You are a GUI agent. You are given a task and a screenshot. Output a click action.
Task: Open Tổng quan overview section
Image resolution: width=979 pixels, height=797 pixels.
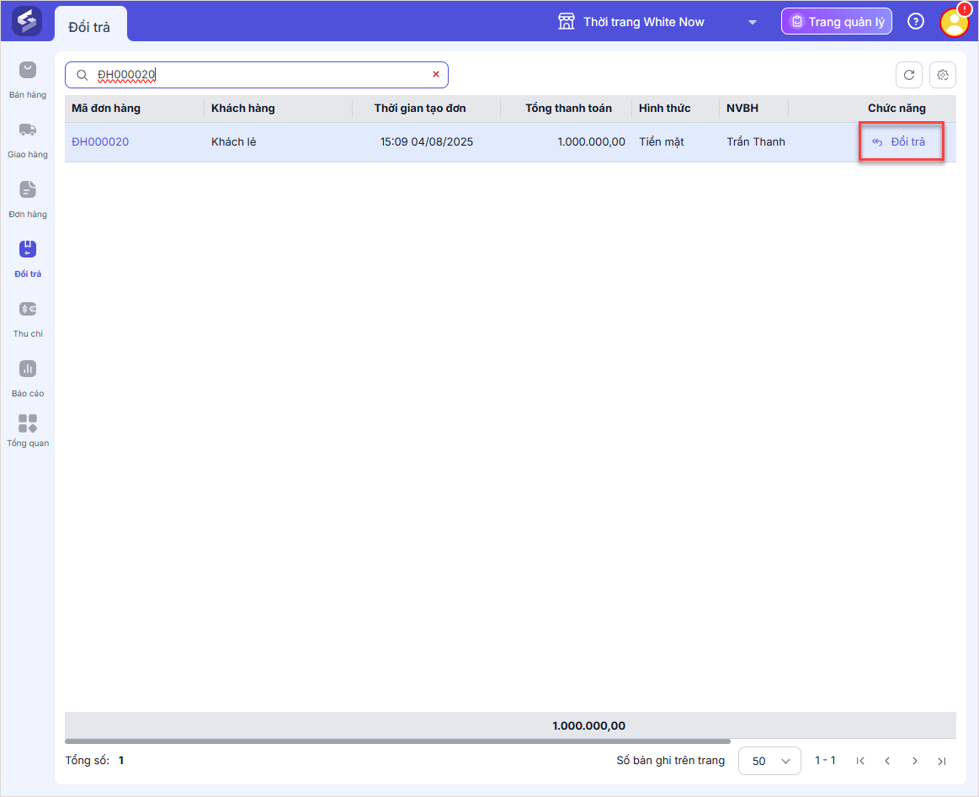[28, 431]
